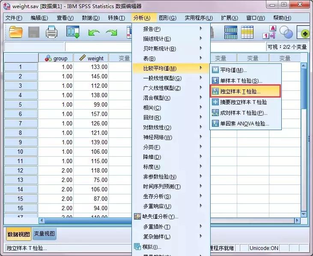The height and width of the screenshot is (256, 313).
Task: Click the Value labels A/1 icon
Action: [269, 32]
